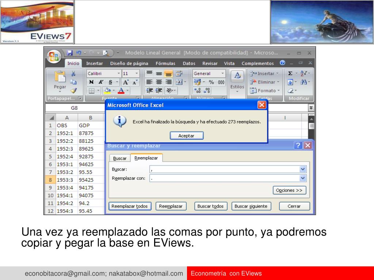Expand the font size 11 dropdown
Screen dimensions: 374x280
click(x=137, y=73)
